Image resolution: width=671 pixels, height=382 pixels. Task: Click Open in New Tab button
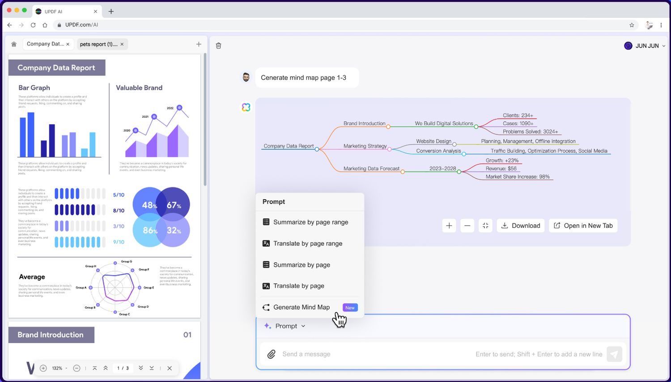click(583, 226)
